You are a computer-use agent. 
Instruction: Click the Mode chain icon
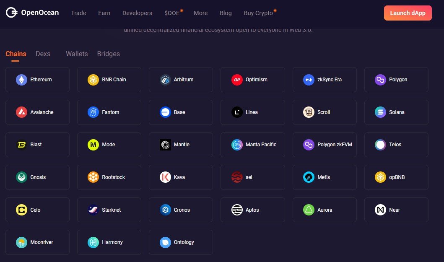click(x=93, y=145)
